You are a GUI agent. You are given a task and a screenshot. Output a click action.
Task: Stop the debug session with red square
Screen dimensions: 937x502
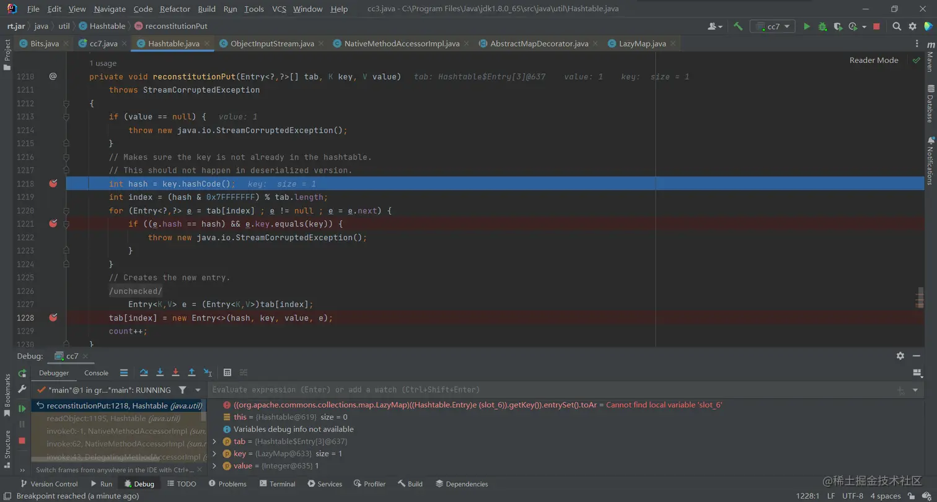pyautogui.click(x=22, y=440)
